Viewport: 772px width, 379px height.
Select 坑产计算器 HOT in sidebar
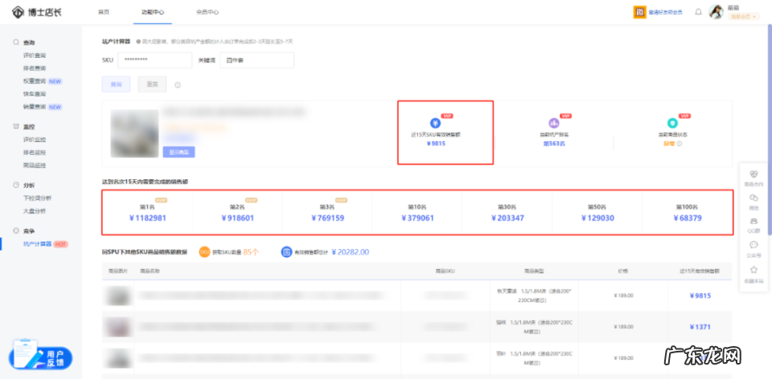point(45,244)
